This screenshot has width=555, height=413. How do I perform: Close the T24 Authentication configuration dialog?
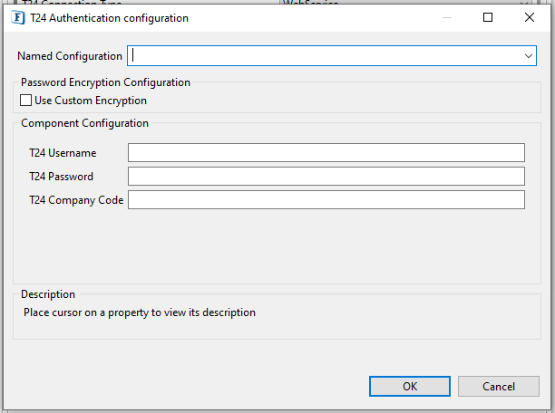(x=530, y=17)
